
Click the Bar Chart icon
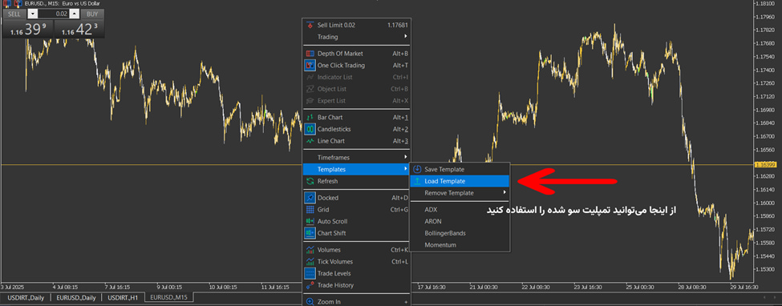click(x=310, y=117)
